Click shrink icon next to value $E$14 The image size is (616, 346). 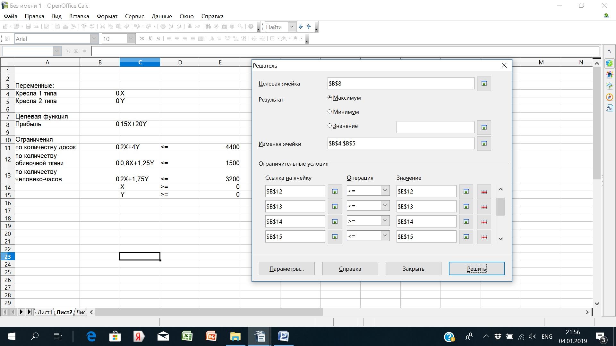pyautogui.click(x=466, y=222)
